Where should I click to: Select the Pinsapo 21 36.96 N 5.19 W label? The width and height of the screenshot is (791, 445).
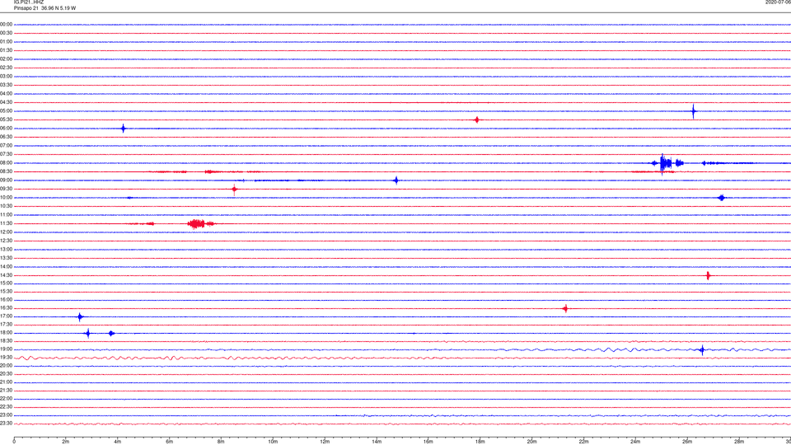(44, 8)
